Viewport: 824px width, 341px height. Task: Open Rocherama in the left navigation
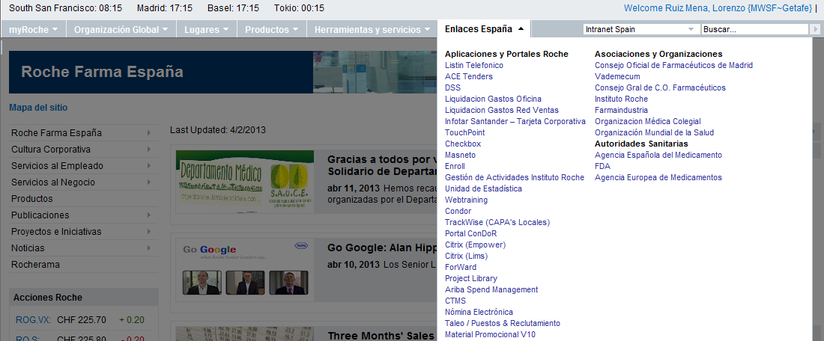click(35, 265)
